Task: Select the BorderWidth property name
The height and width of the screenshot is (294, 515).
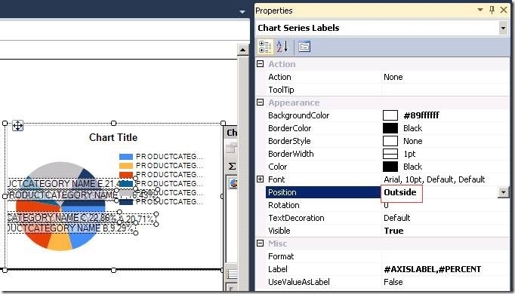Action: [x=291, y=154]
